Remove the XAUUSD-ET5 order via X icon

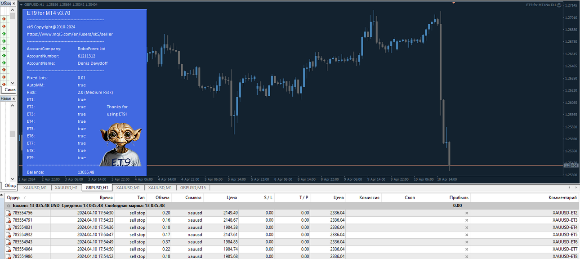click(x=466, y=235)
